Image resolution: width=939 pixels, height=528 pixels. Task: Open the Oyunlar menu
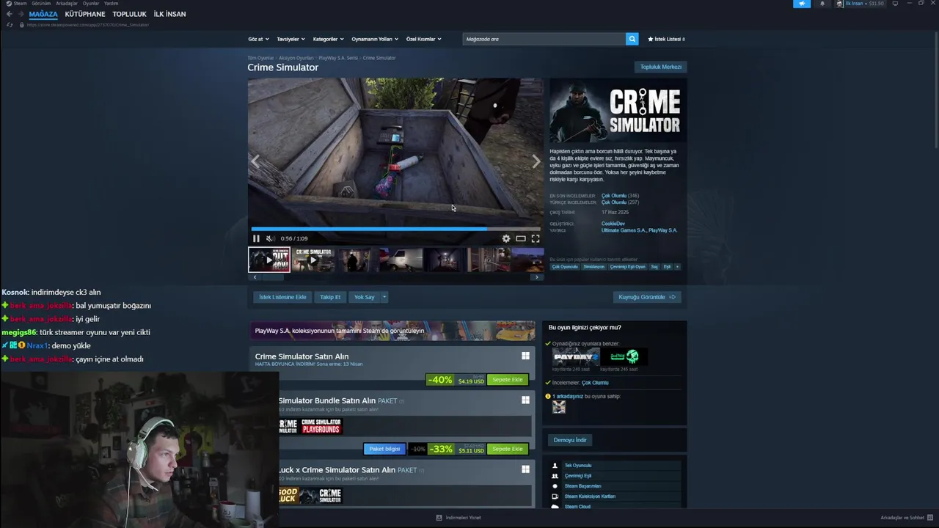(91, 4)
